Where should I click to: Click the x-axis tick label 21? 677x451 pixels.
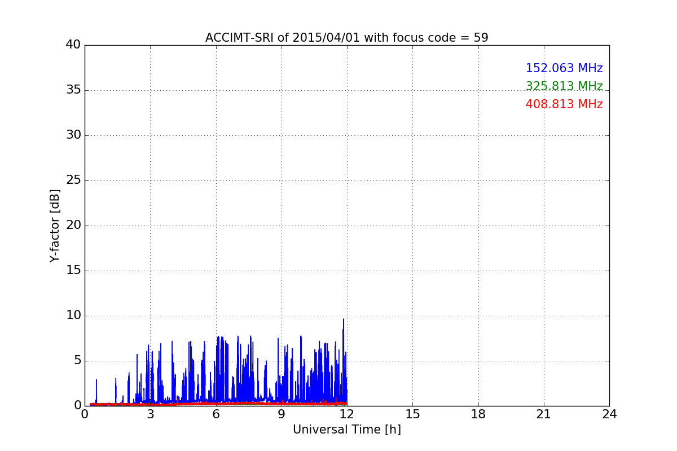[544, 414]
